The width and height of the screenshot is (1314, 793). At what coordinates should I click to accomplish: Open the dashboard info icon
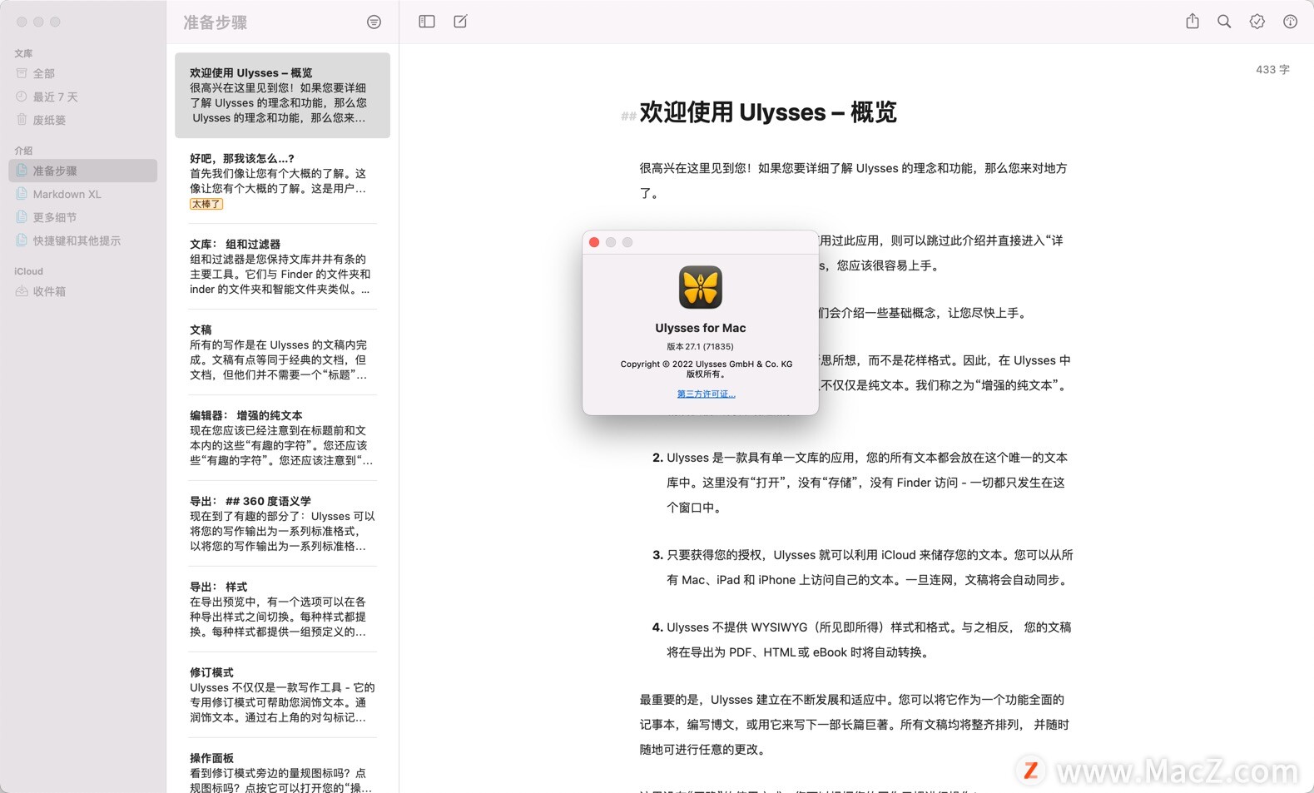1290,22
